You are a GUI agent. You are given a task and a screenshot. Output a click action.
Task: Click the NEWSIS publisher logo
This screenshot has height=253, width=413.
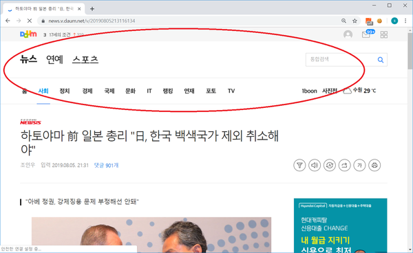click(30, 122)
